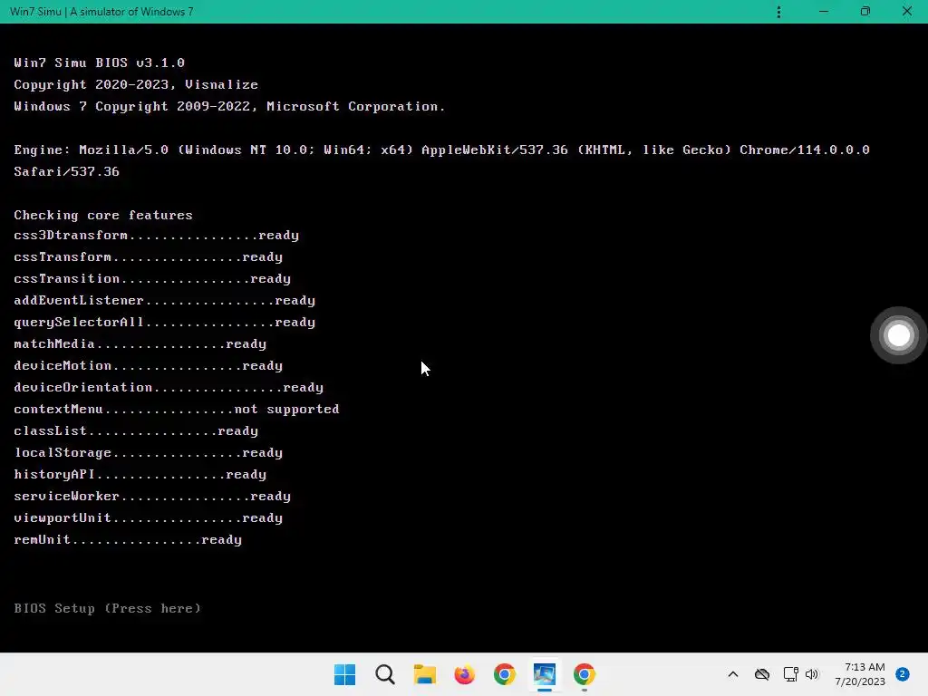Click 'Checking core features' heading

[x=103, y=215]
